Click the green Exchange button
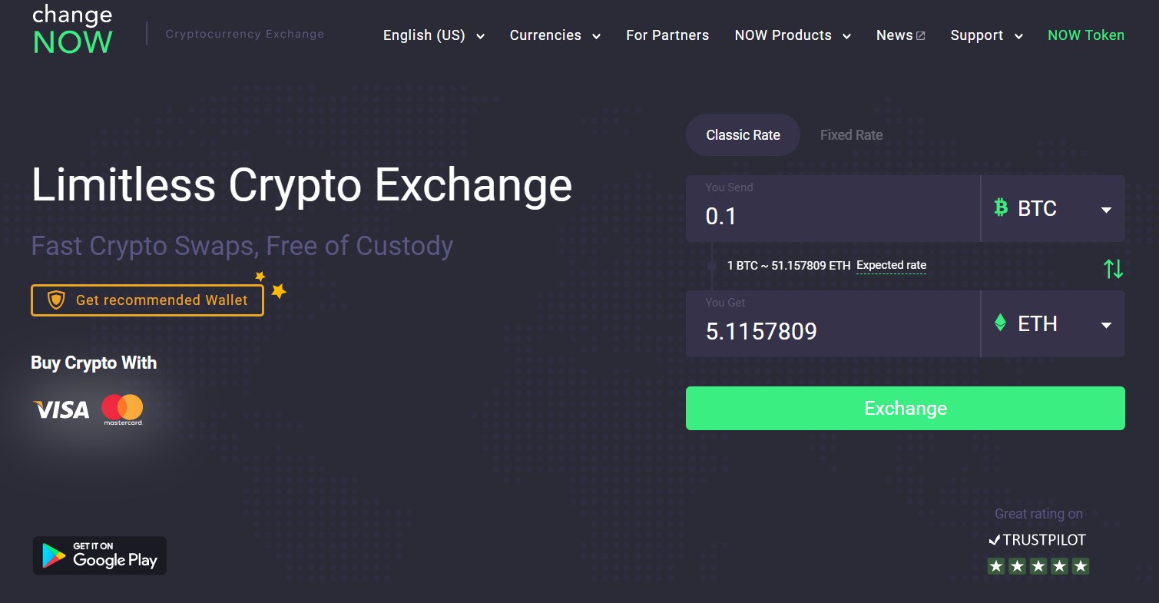This screenshot has height=603, width=1159. [906, 408]
